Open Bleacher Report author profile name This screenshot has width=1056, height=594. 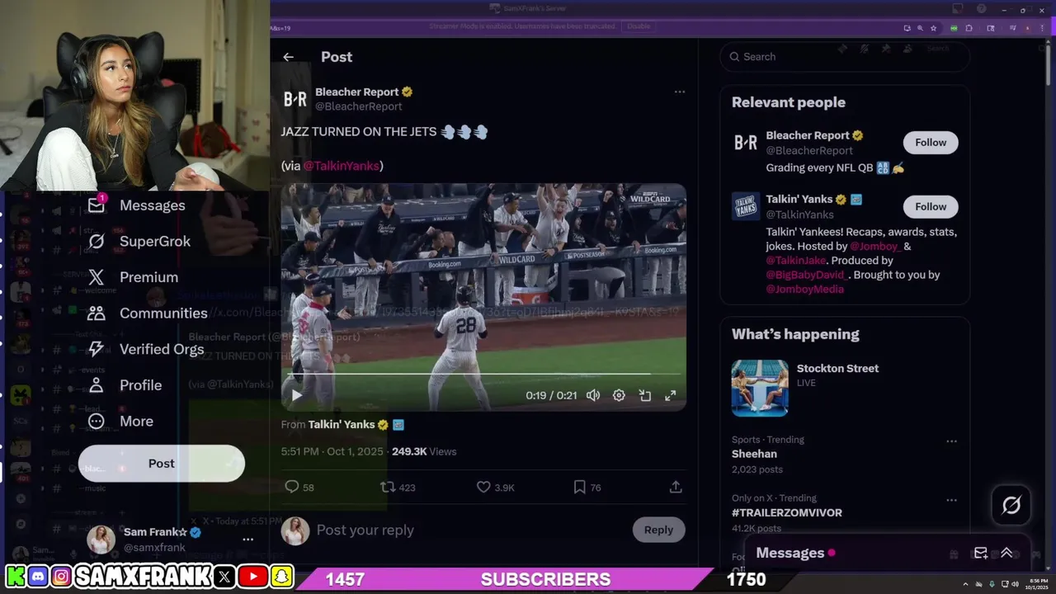357,92
